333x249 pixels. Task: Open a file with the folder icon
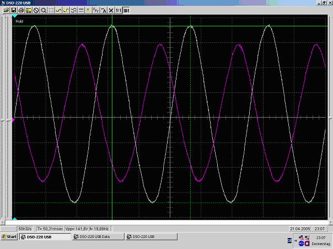point(6,10)
